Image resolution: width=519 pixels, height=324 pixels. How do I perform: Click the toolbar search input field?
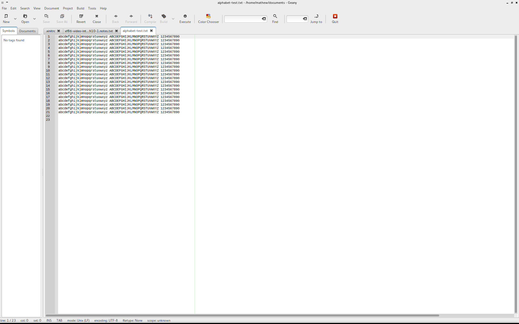[x=242, y=19]
